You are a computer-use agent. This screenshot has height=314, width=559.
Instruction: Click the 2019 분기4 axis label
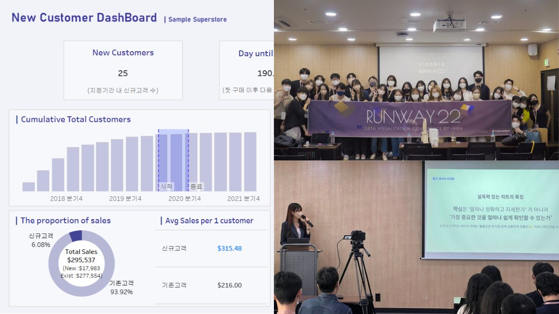click(x=125, y=199)
